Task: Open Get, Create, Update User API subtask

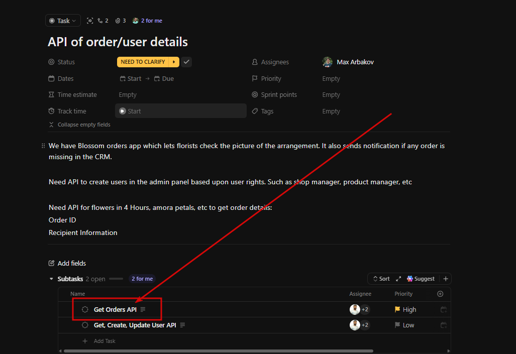Action: [135, 325]
